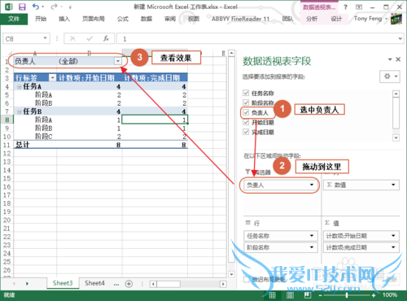
Task: Click the horizontal scrollbar right arrow
Action: [223, 284]
